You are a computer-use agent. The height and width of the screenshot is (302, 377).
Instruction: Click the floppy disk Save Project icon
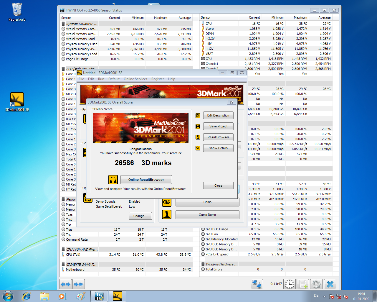tap(198, 126)
